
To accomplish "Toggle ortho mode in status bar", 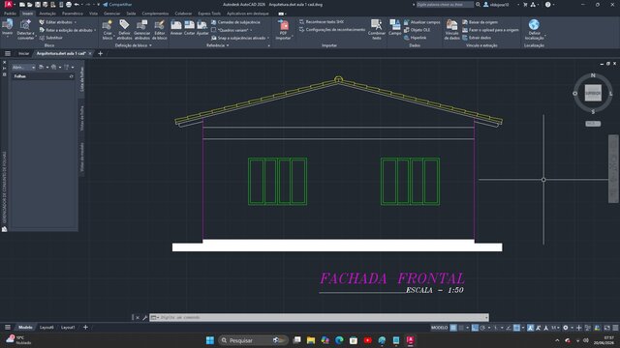I will (x=475, y=328).
